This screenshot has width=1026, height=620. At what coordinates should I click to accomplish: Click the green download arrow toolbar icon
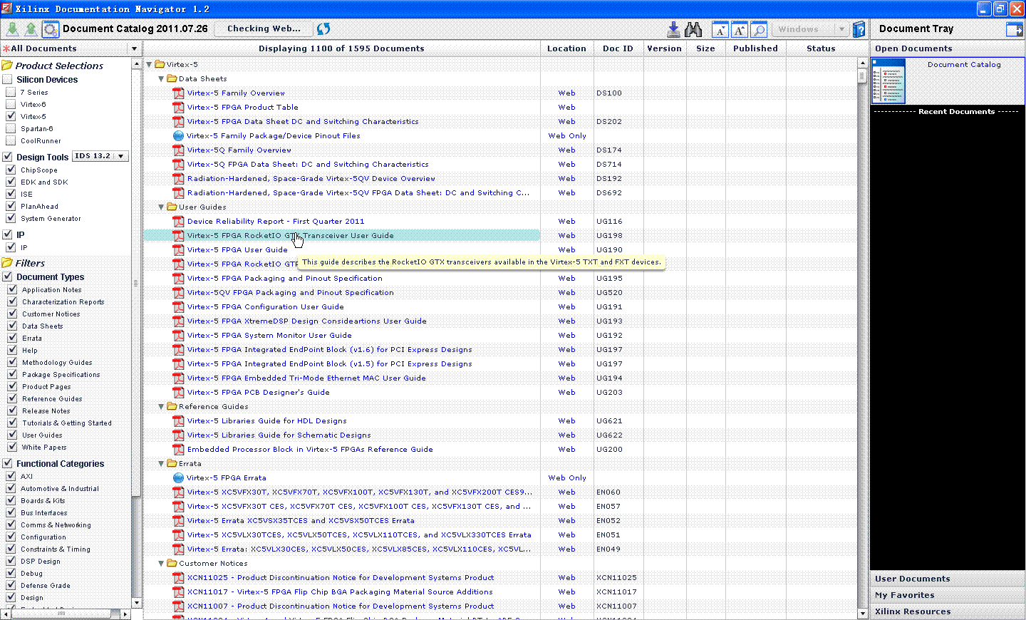click(x=13, y=29)
